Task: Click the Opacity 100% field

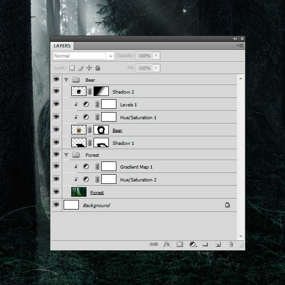Action: coord(144,56)
